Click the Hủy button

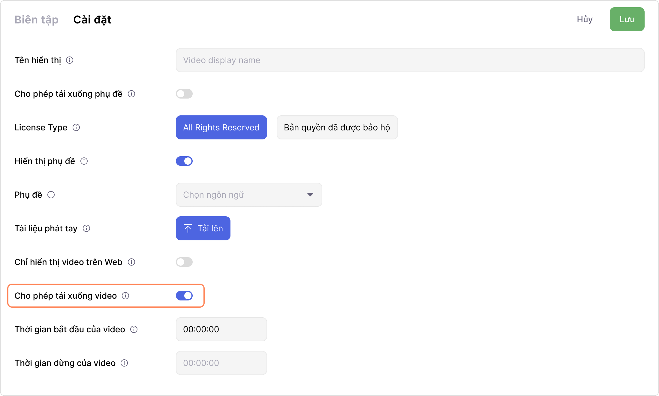[x=585, y=19]
